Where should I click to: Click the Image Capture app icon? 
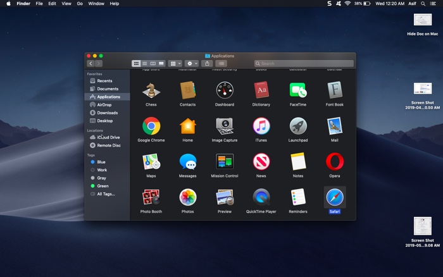click(225, 126)
